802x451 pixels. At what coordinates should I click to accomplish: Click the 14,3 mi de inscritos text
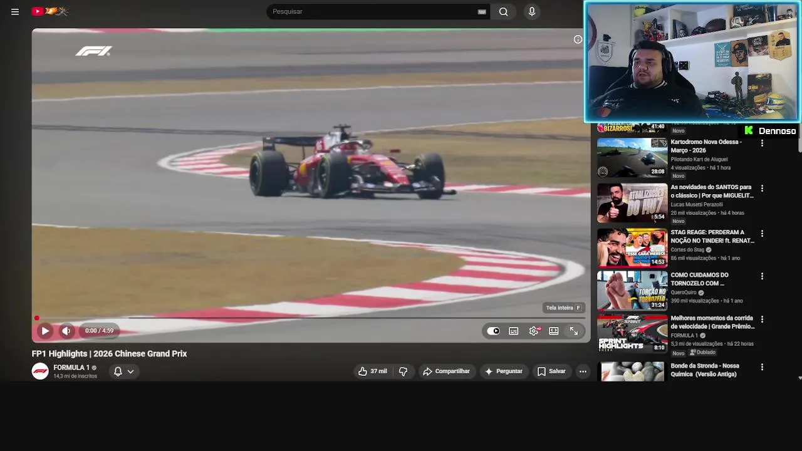pos(75,376)
